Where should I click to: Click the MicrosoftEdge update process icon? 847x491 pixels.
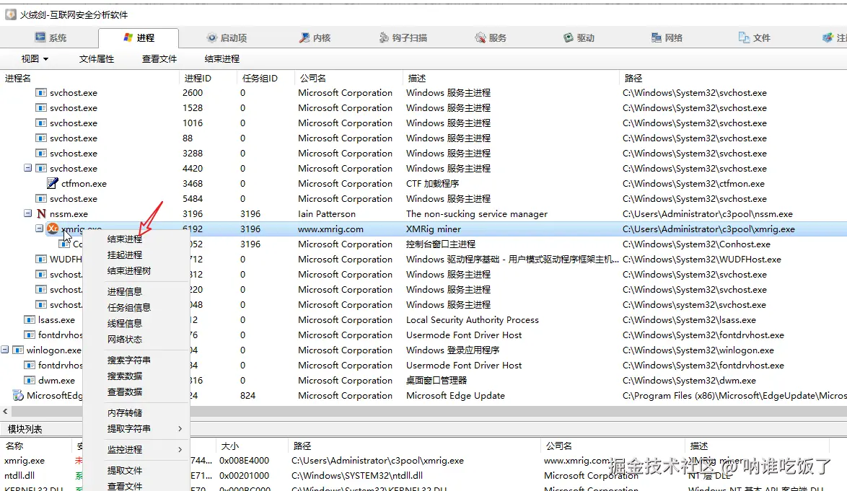pyautogui.click(x=18, y=396)
